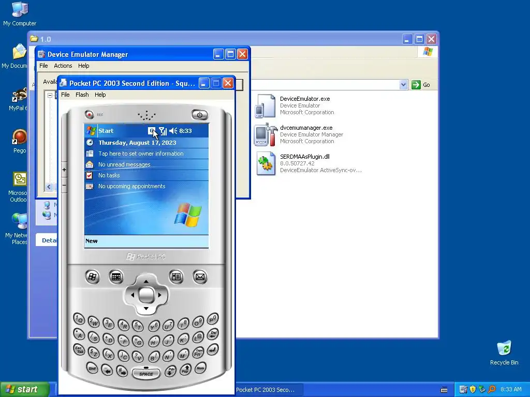The image size is (530, 397).
Task: Tap the No upcoming appointments row
Action: click(146, 186)
